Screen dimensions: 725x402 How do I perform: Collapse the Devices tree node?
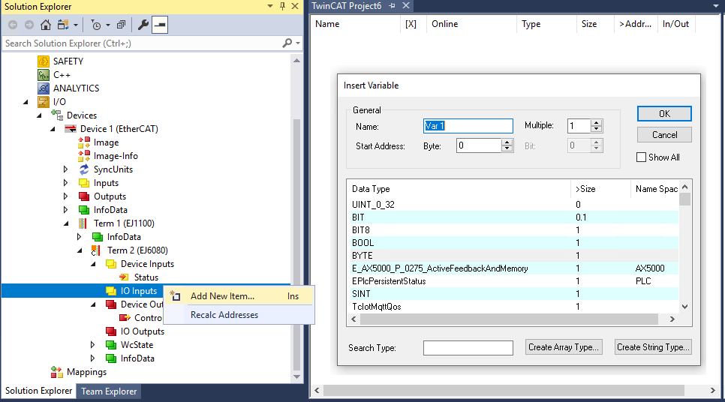39,115
